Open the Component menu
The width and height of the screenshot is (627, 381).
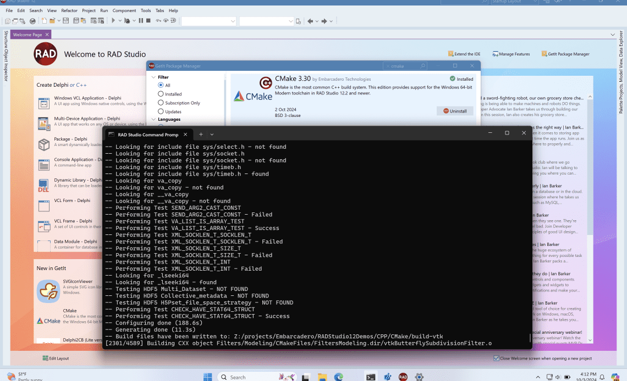(x=124, y=10)
